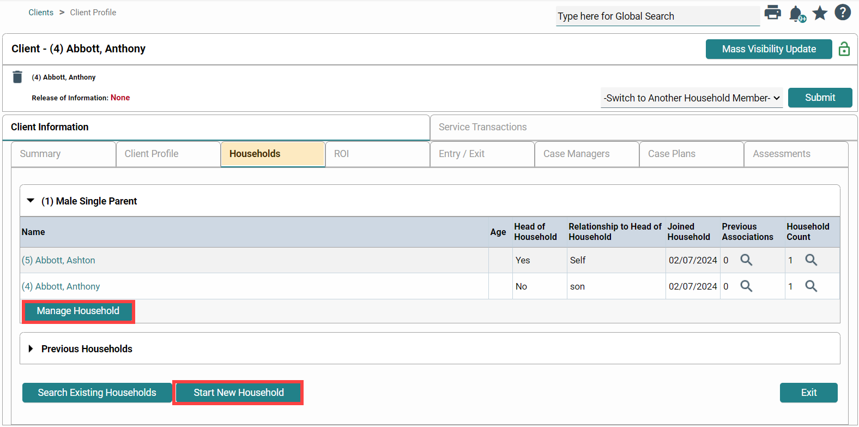
Task: Click the Submit button
Action: pos(820,98)
